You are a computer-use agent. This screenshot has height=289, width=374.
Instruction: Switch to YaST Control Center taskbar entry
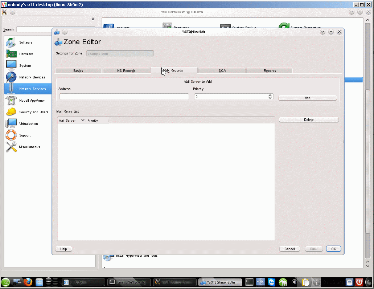[174, 282]
